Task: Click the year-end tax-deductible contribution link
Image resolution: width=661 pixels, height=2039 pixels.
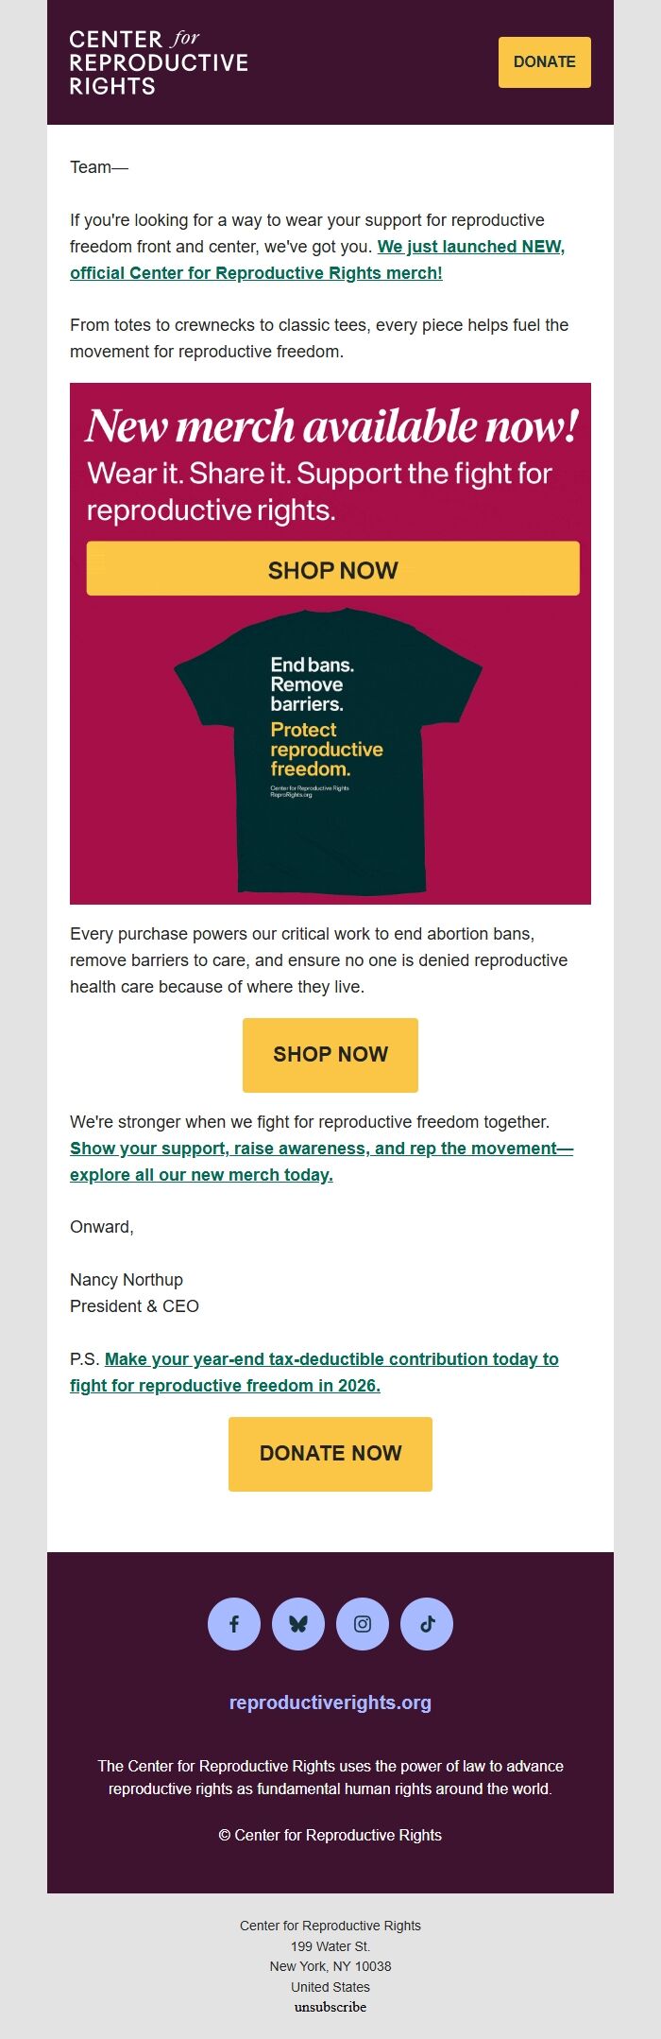Action: 330,1370
